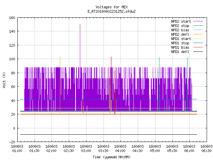Pick the orange NPD2 defl legend line sample
Viewport: 213px width, 160px height.
pos(198,34)
